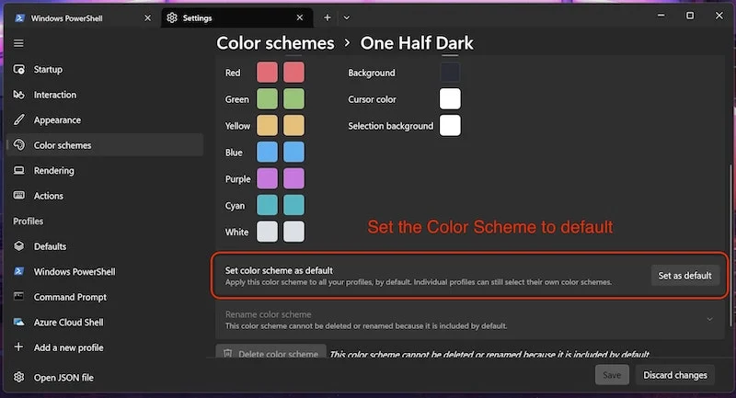Pick the bright Red color swatch
The height and width of the screenshot is (398, 736).
pyautogui.click(x=293, y=73)
